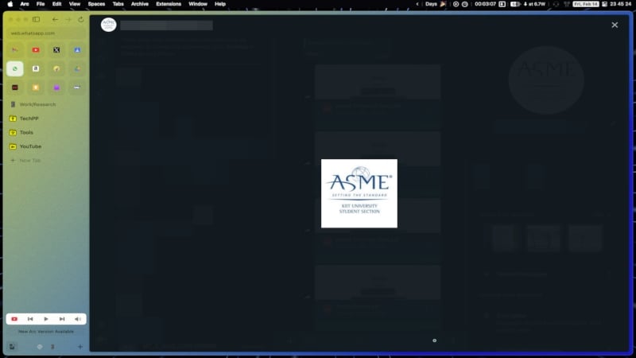Open the Tabs menu
The height and width of the screenshot is (358, 636).
118,4
